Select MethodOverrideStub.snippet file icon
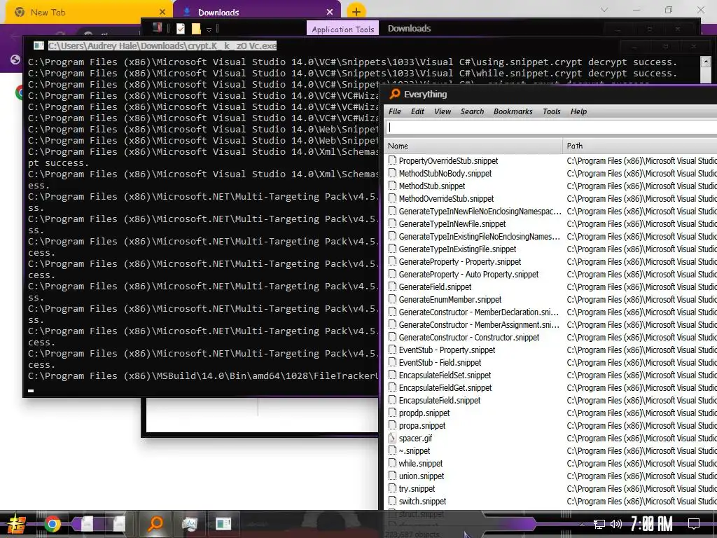This screenshot has height=538, width=717. coord(392,198)
